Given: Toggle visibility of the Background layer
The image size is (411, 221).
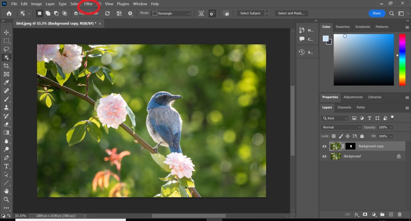Looking at the screenshot, I should tap(324, 156).
